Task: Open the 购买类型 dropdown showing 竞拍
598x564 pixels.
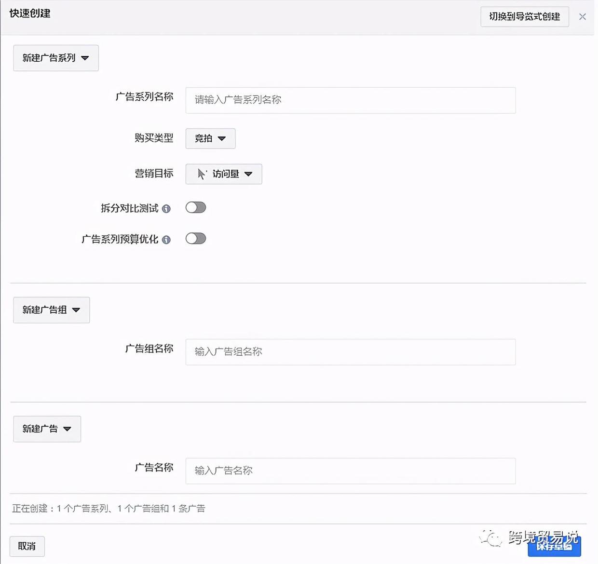Action: 210,138
